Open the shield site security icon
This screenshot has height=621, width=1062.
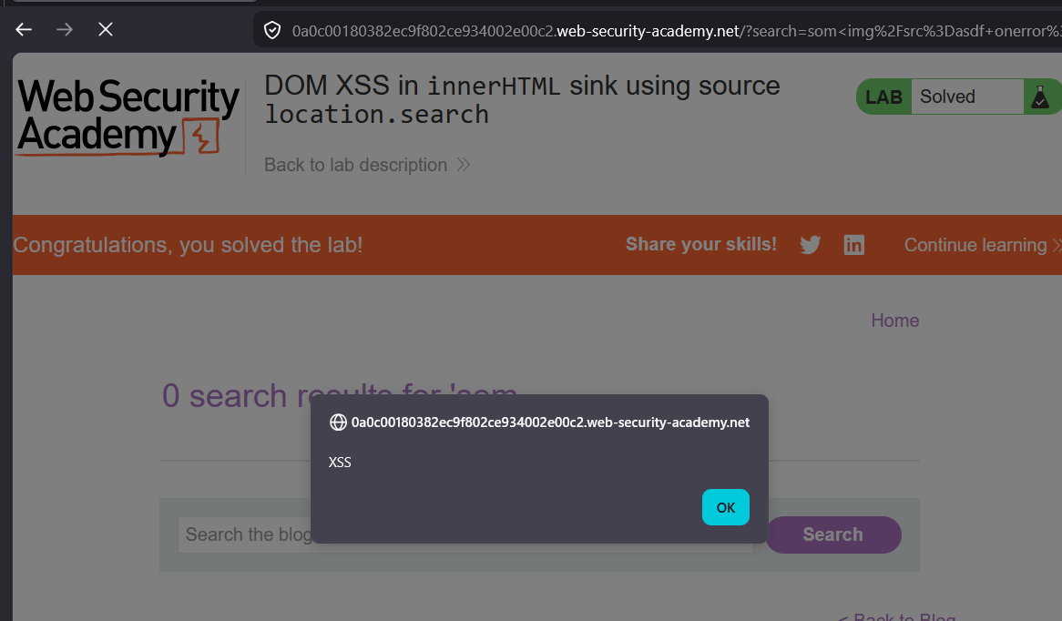click(272, 30)
